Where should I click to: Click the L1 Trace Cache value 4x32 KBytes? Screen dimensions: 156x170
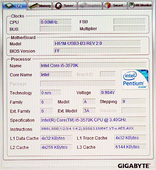coord(130,138)
